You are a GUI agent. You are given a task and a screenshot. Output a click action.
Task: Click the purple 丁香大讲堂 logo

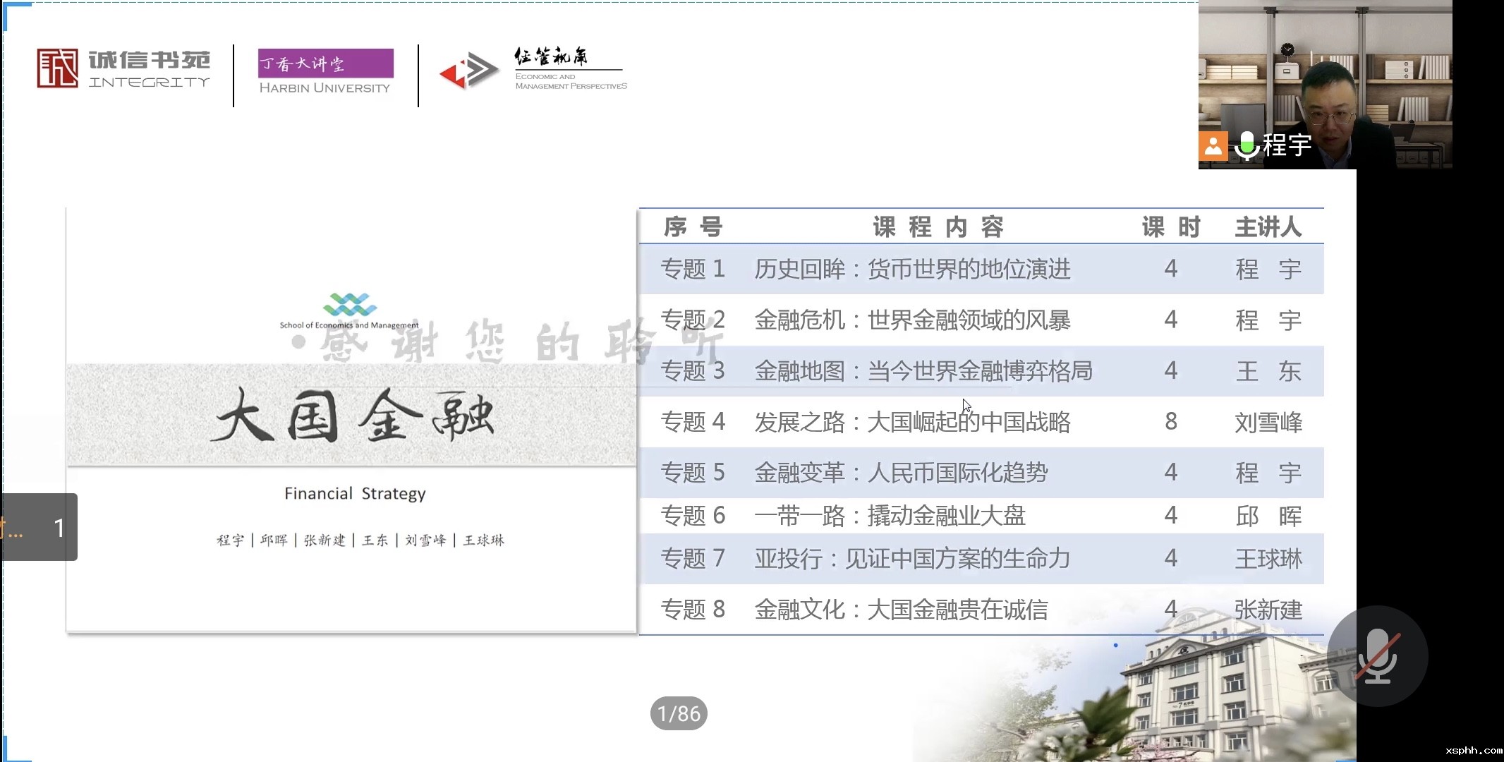(x=325, y=64)
